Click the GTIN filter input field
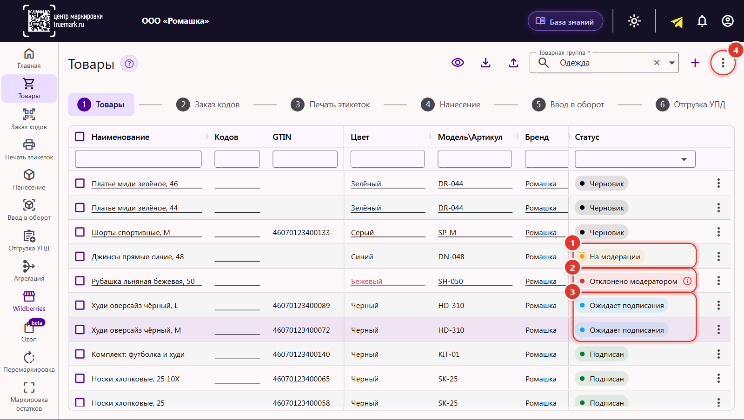The image size is (744, 420). 305,159
